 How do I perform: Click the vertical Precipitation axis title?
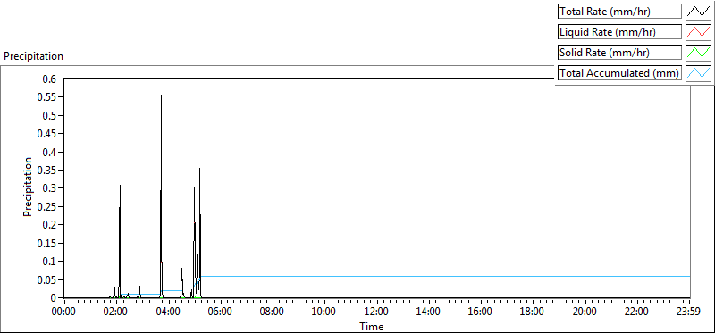pyautogui.click(x=28, y=187)
